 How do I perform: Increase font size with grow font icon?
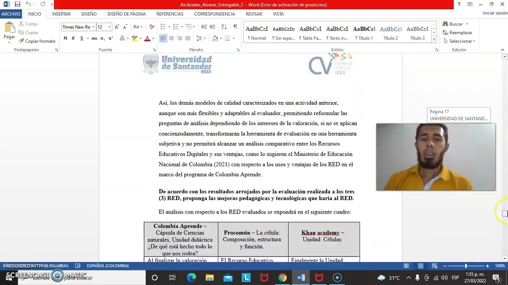click(117, 27)
